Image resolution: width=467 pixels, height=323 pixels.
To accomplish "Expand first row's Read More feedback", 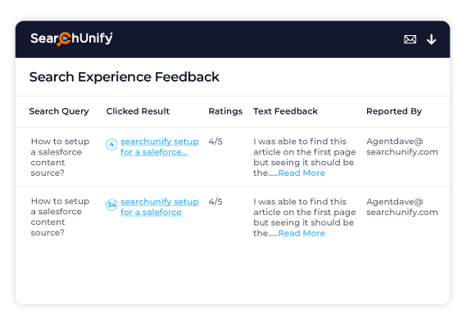I will (x=302, y=173).
